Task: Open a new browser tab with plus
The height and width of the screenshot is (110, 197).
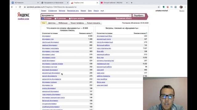Action: [131, 3]
